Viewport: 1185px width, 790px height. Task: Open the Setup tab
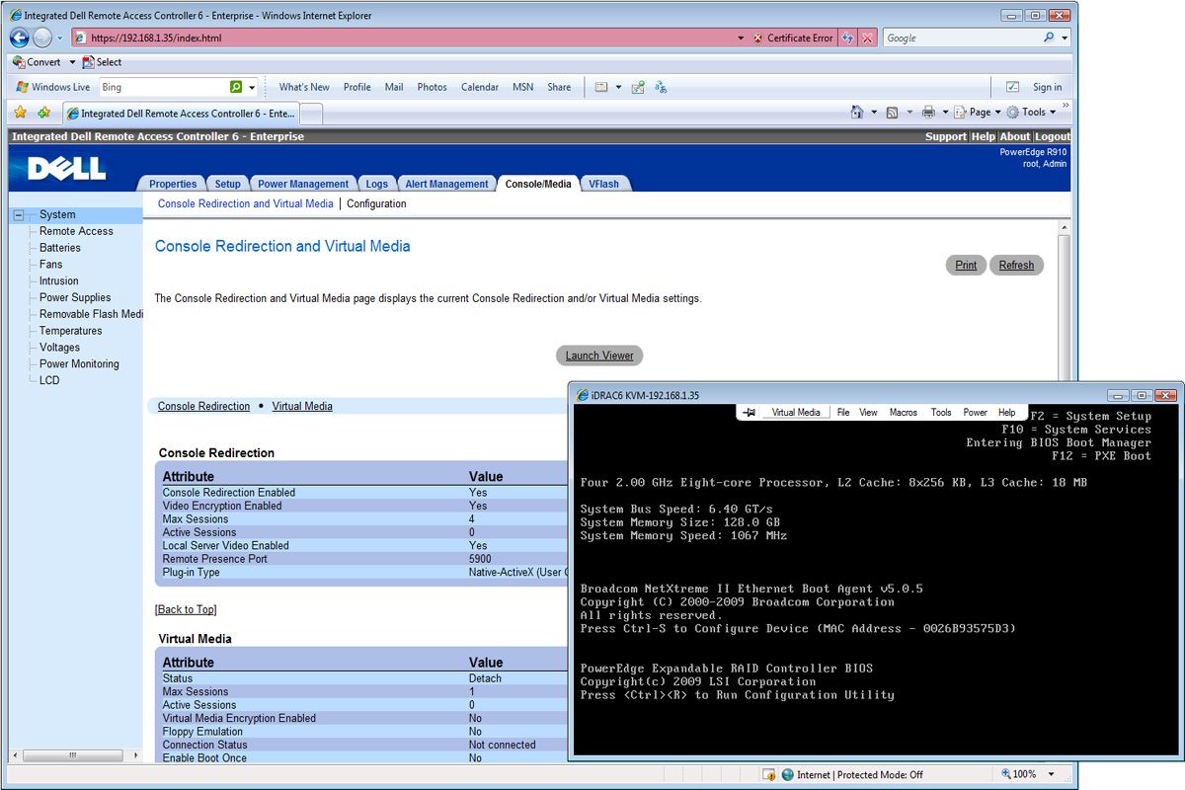click(227, 184)
